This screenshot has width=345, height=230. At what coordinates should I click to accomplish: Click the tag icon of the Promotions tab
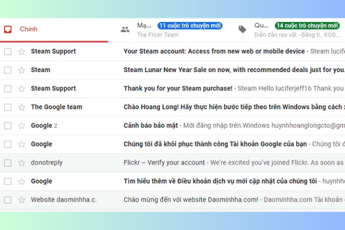(242, 29)
